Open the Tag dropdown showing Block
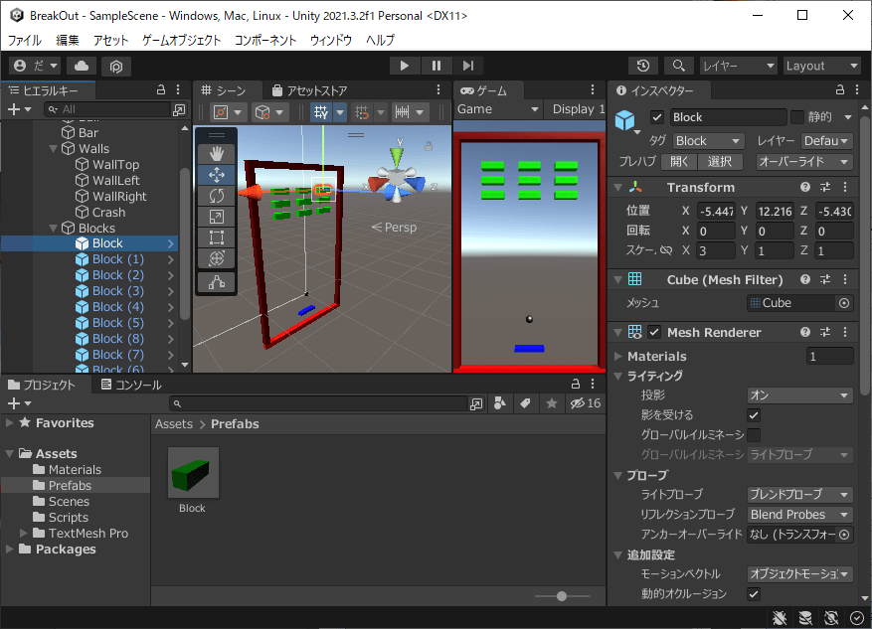 708,141
